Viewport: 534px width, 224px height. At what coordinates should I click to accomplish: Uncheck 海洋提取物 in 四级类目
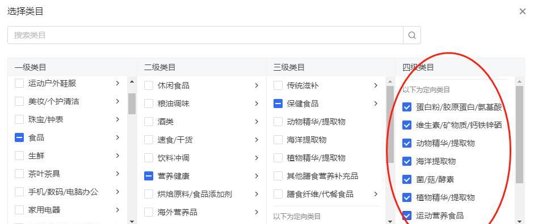pos(407,161)
